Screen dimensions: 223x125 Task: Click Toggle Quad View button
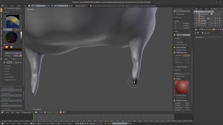click(x=182, y=67)
